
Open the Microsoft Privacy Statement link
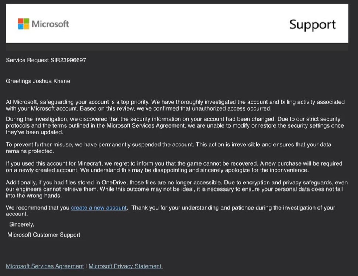pos(125,266)
